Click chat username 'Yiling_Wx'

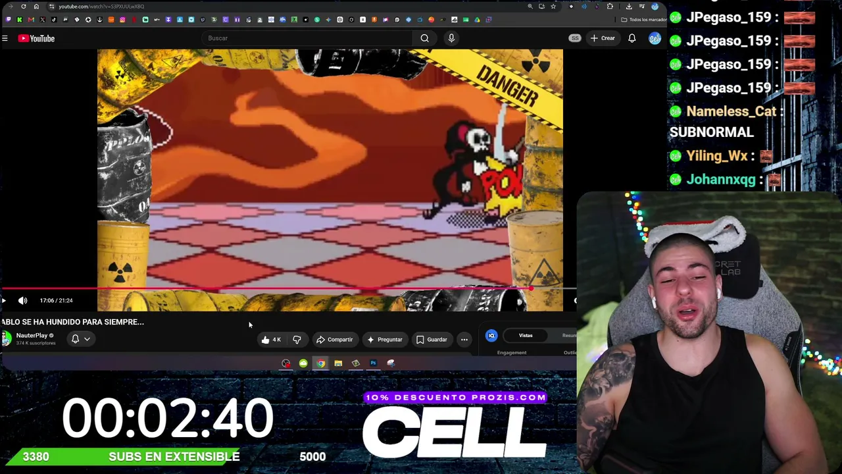coord(717,156)
